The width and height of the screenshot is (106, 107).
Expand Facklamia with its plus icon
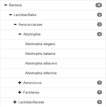click(20, 92)
